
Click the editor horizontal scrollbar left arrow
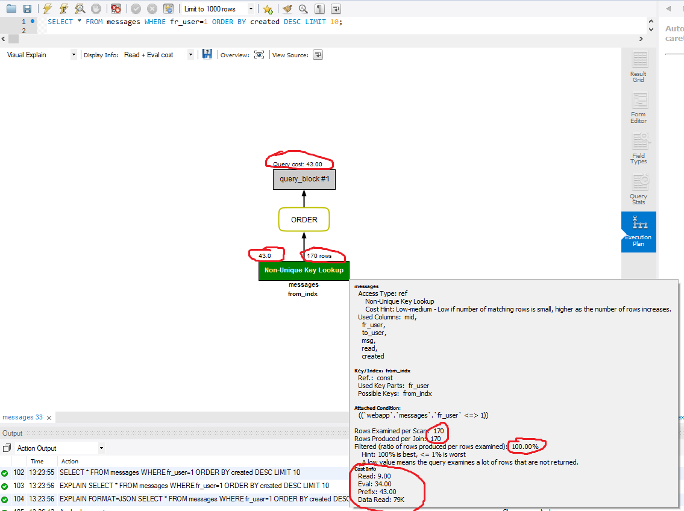pos(4,39)
